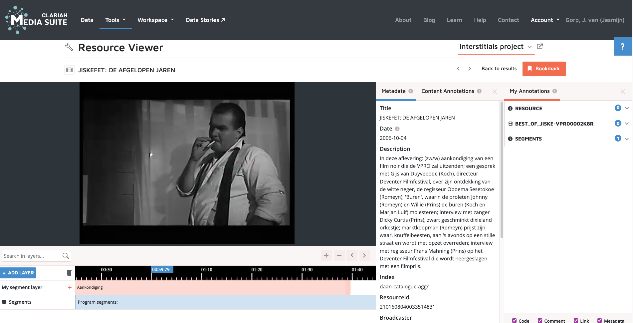Click the orange Bookmark button
Viewport: 633px width, 323px height.
(x=544, y=69)
